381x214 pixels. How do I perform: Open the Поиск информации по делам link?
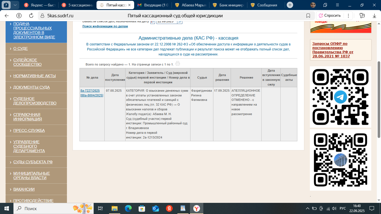(x=105, y=26)
